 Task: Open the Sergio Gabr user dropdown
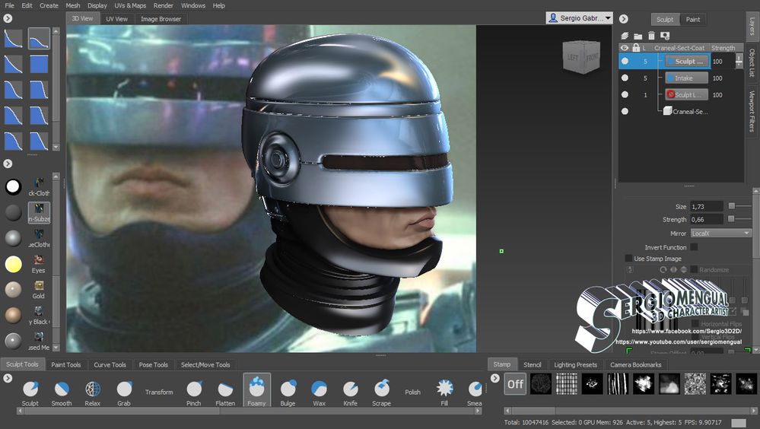(x=579, y=18)
